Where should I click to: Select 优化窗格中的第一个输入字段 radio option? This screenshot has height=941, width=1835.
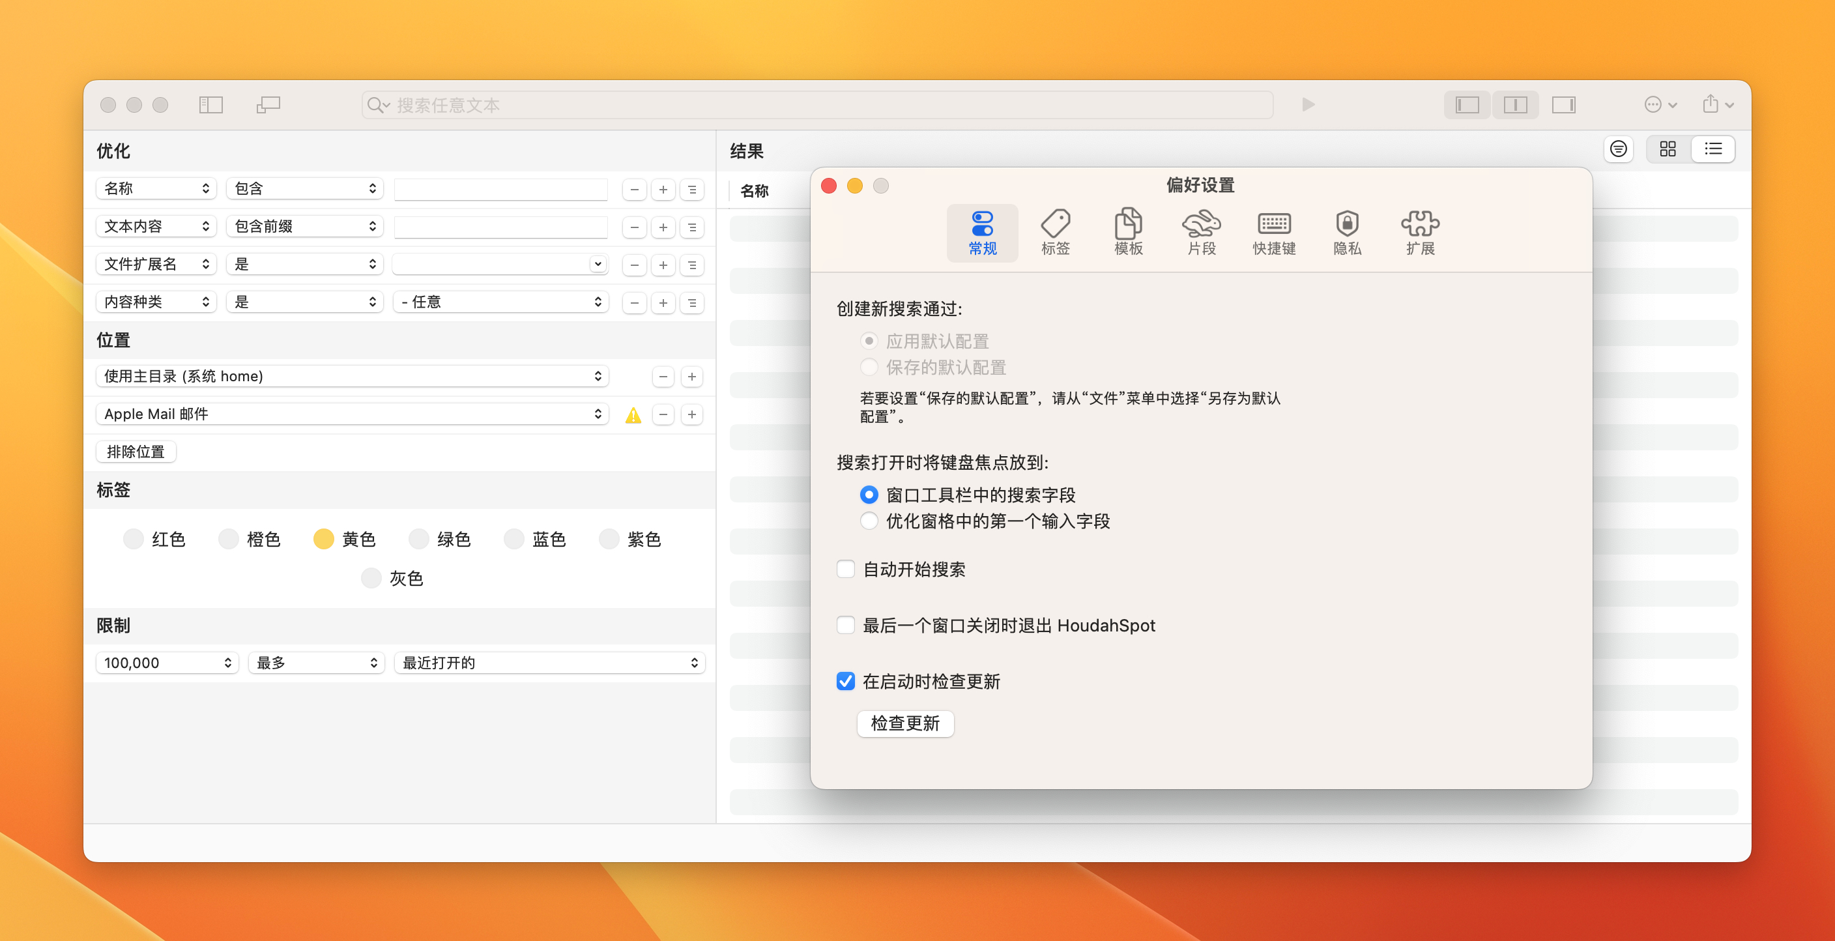point(869,521)
